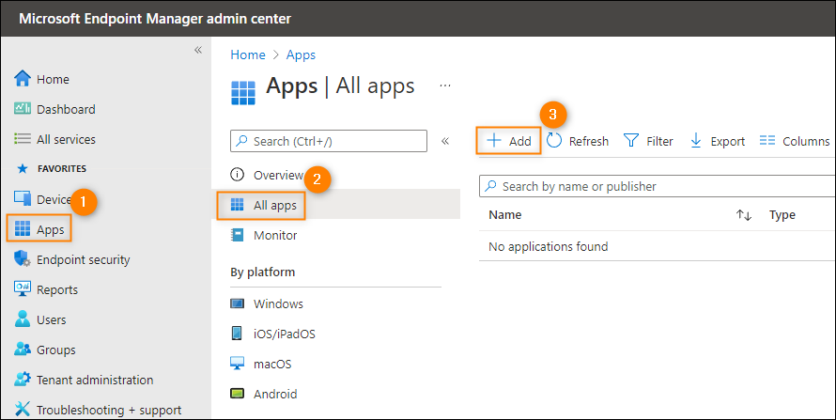Click the All services list icon
This screenshot has width=836, height=420.
[x=23, y=139]
